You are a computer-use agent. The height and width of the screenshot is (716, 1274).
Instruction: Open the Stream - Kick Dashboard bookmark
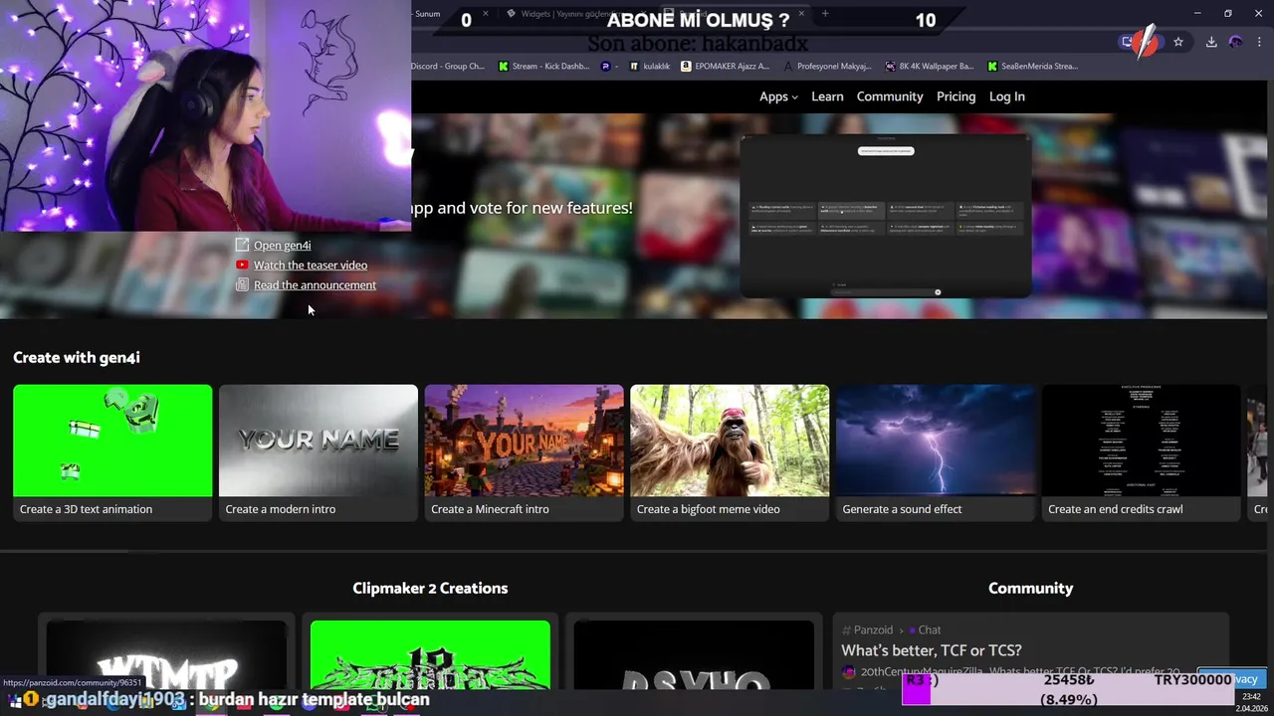point(543,67)
